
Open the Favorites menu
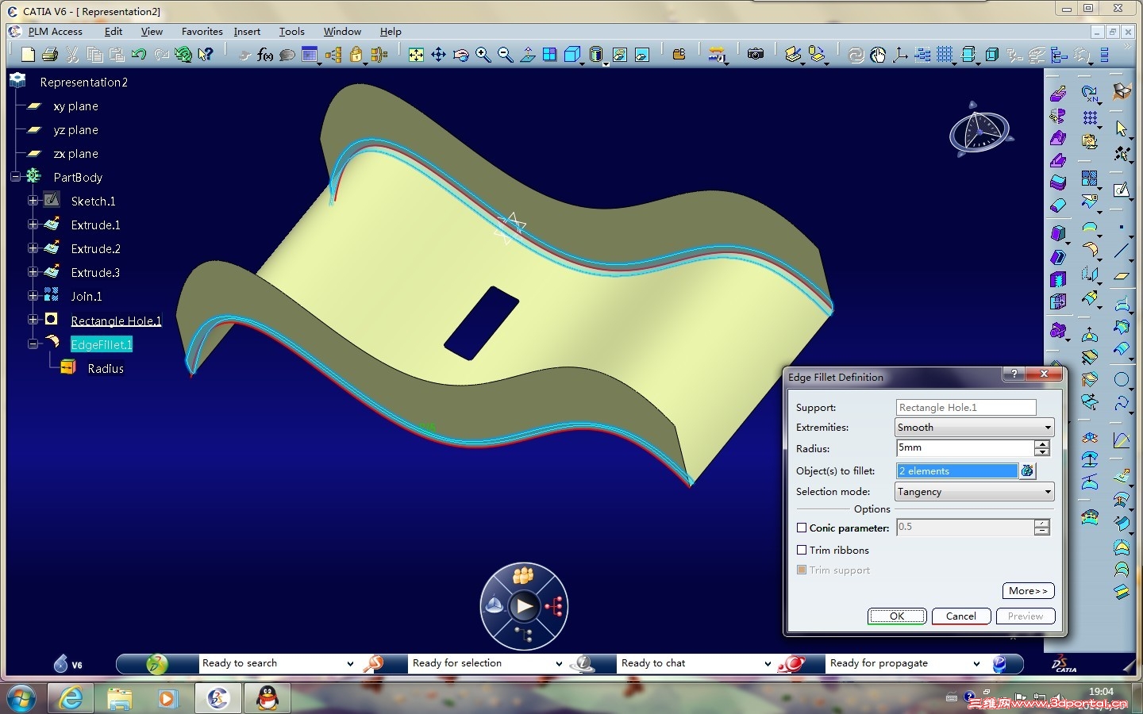tap(202, 32)
